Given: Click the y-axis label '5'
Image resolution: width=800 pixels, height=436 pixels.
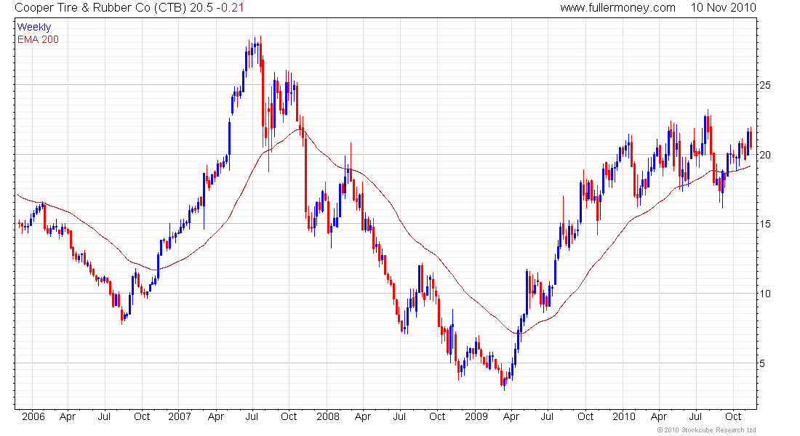Looking at the screenshot, I should (762, 363).
